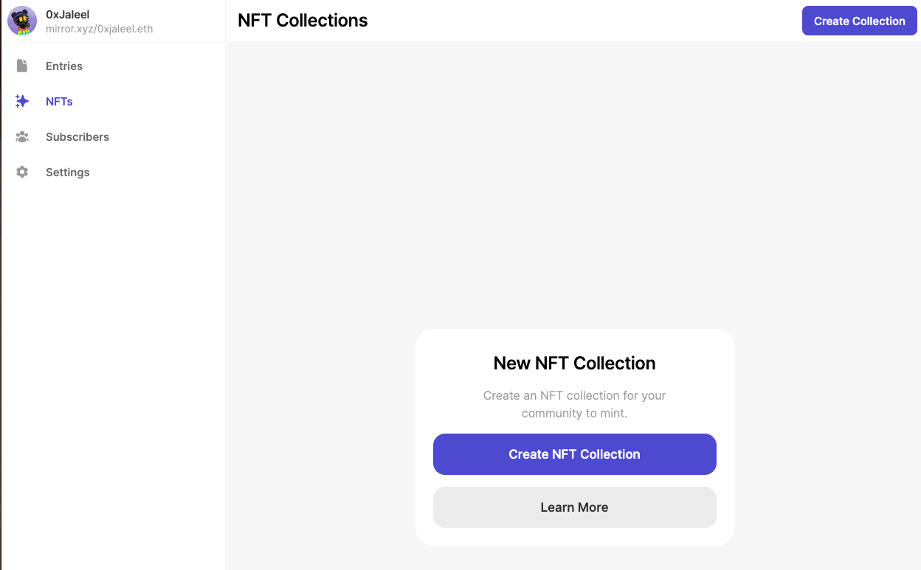921x570 pixels.
Task: Click the Create NFT Collection button
Action: point(574,454)
